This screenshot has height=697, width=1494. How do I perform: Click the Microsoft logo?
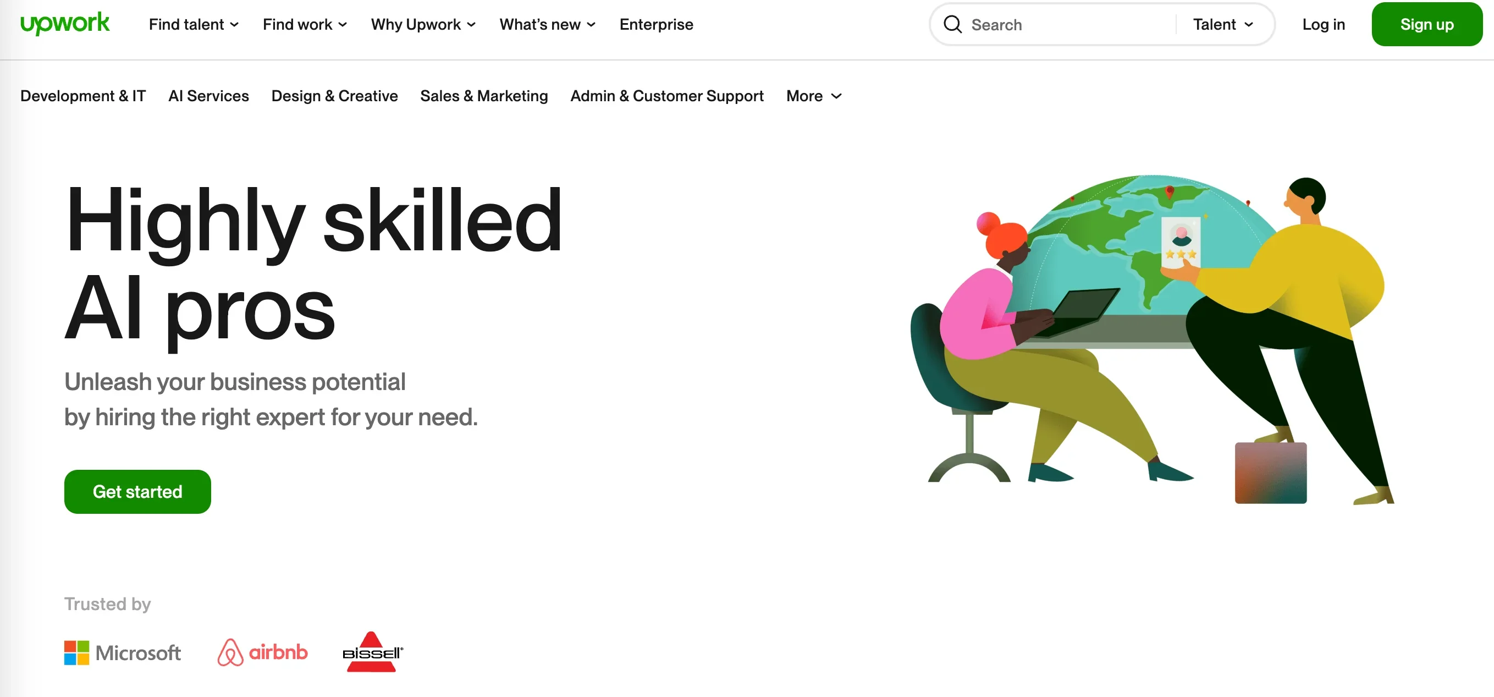pyautogui.click(x=123, y=653)
